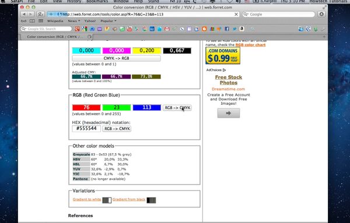Open the Reading List glasses icon
The image size is (350, 223).
click(x=23, y=21)
